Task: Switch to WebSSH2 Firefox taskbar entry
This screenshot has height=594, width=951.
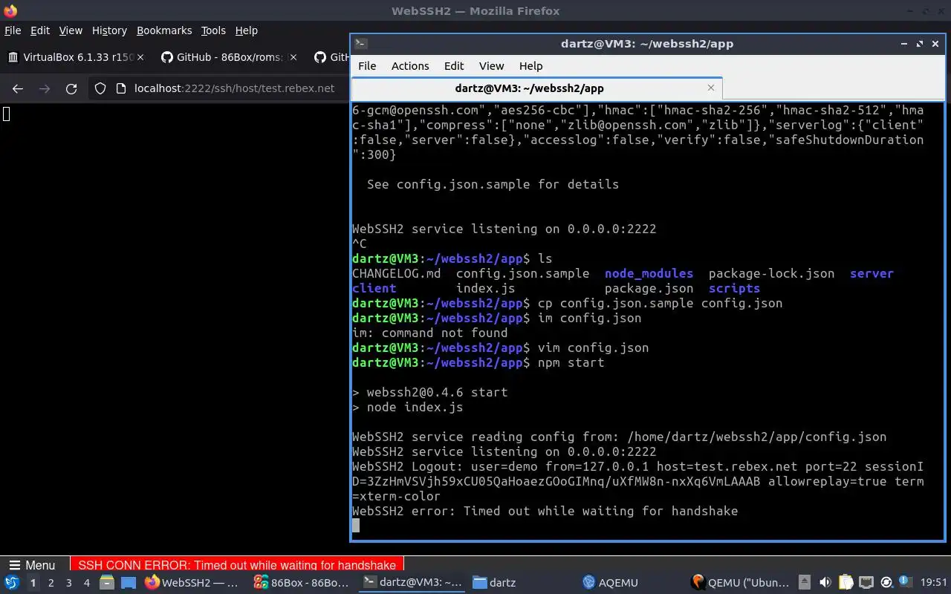Action: click(193, 583)
